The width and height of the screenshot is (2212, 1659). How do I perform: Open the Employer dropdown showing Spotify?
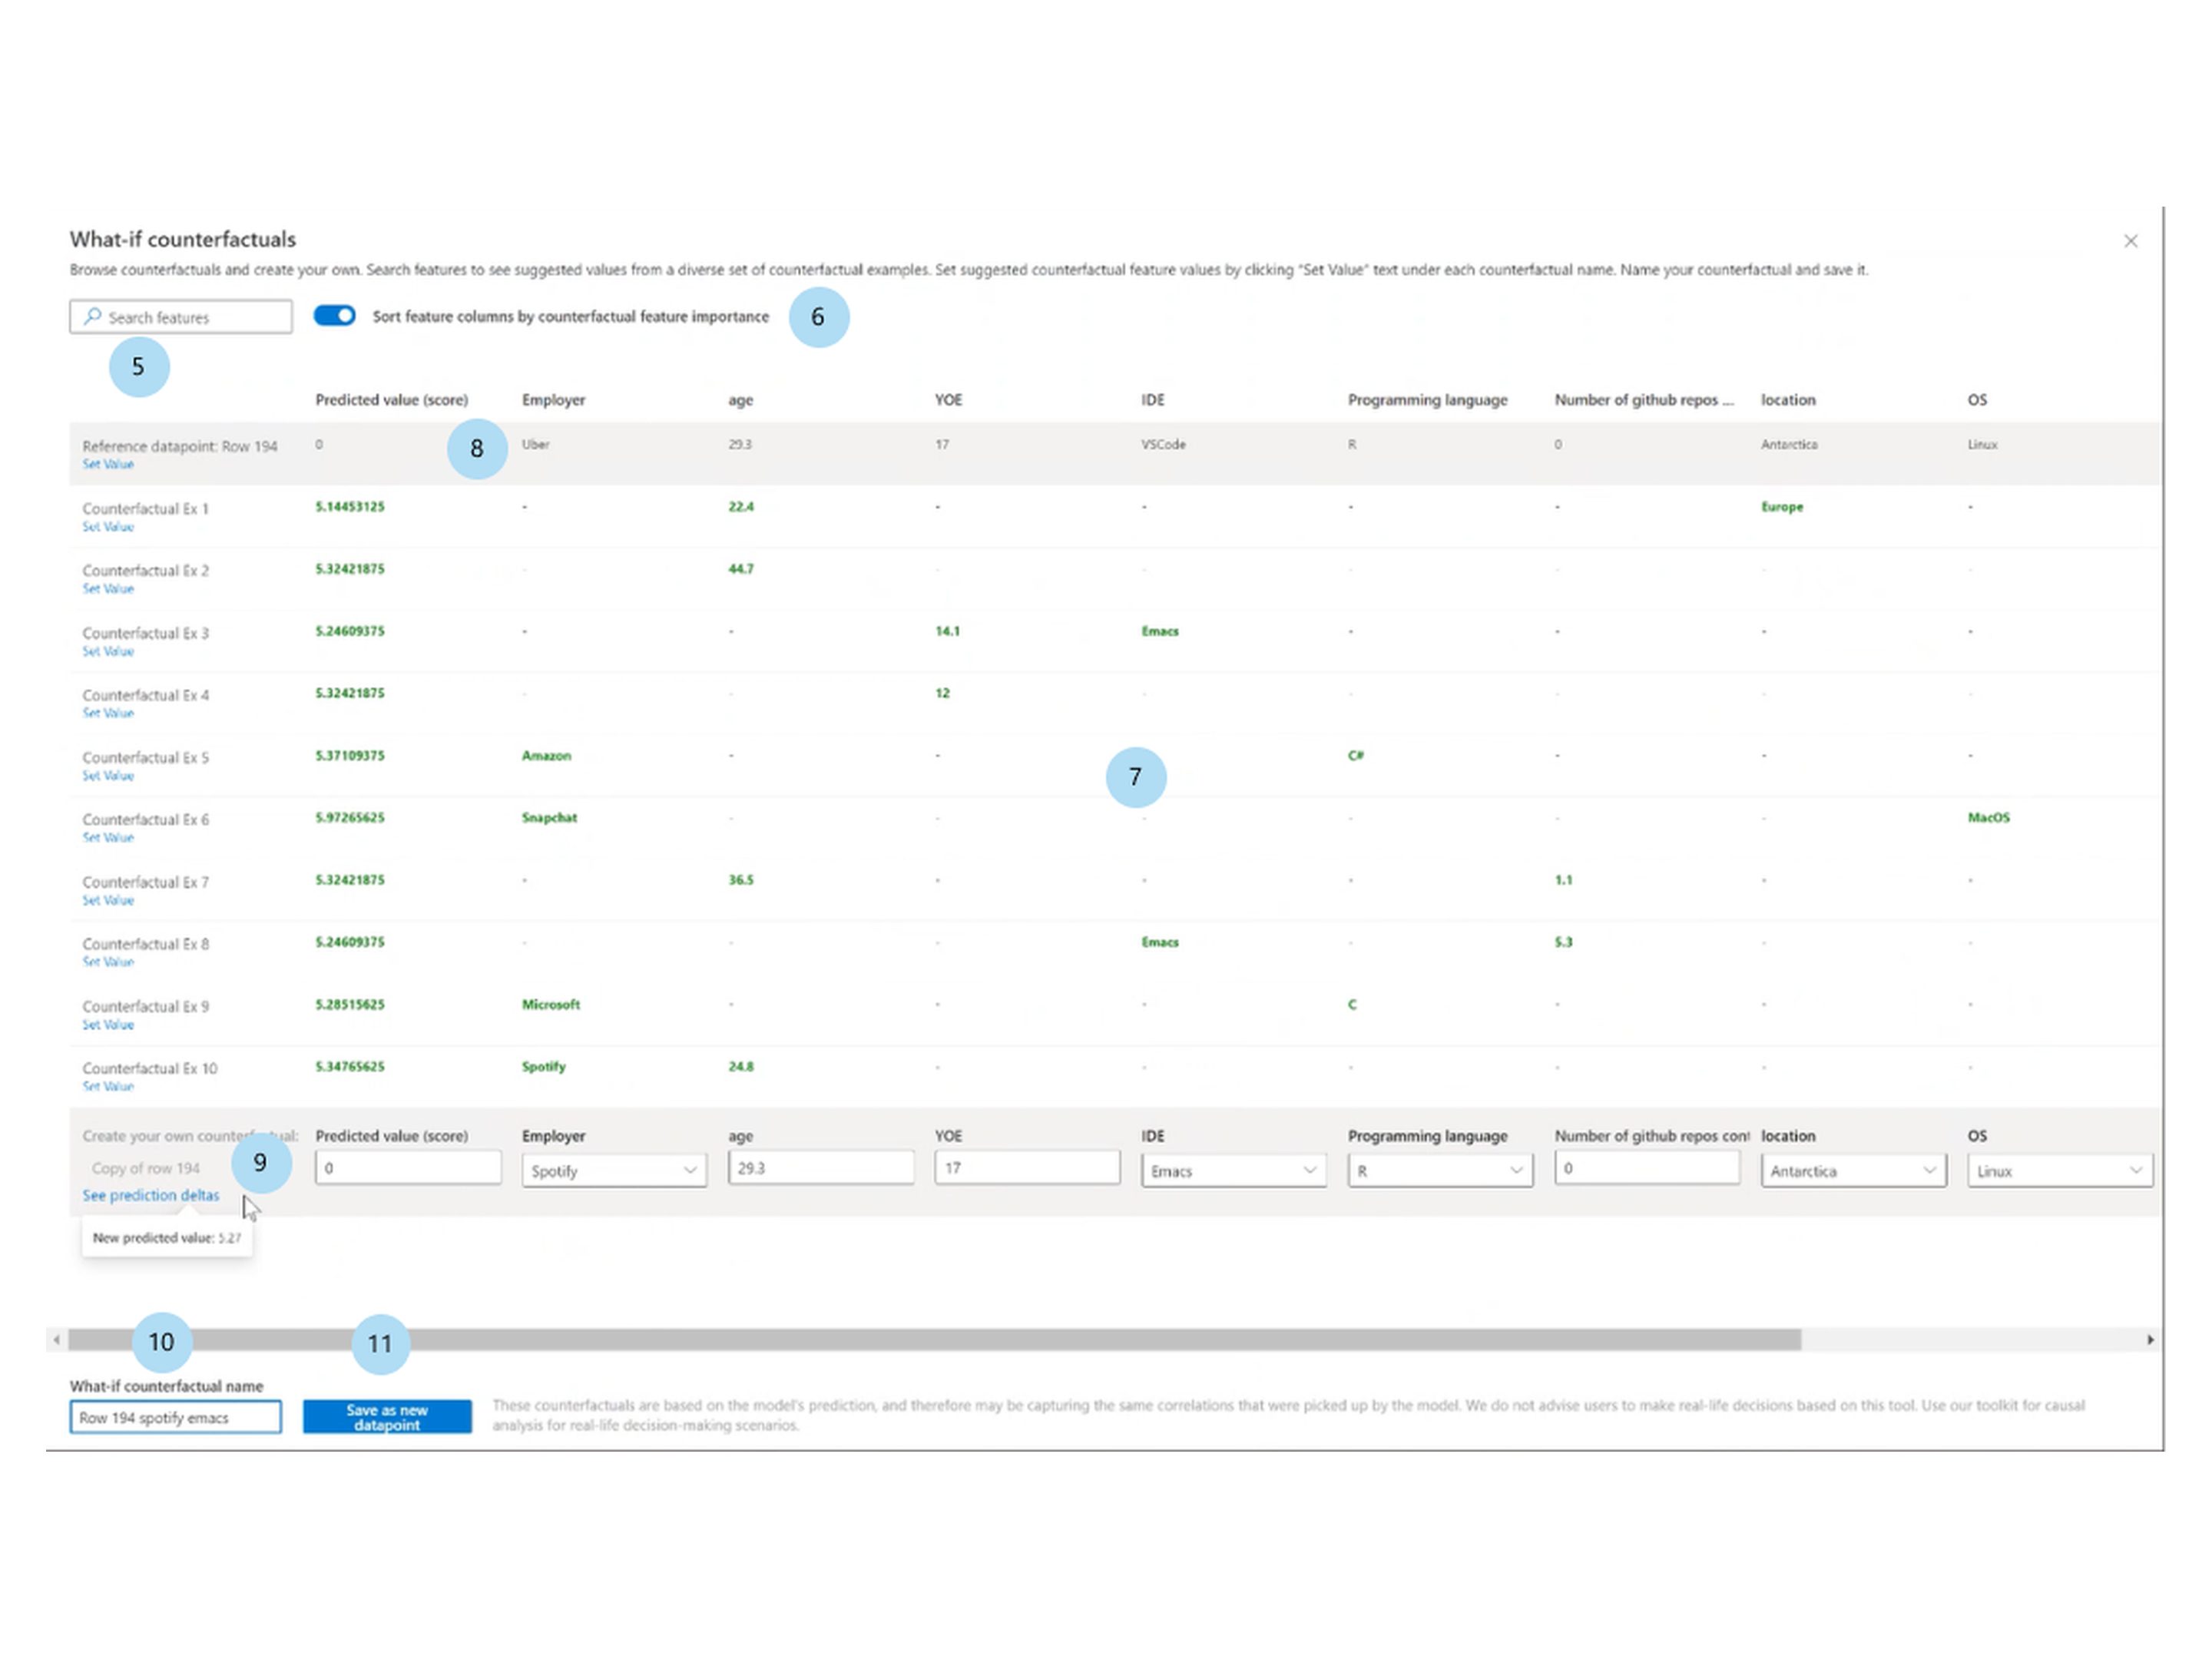[614, 1170]
